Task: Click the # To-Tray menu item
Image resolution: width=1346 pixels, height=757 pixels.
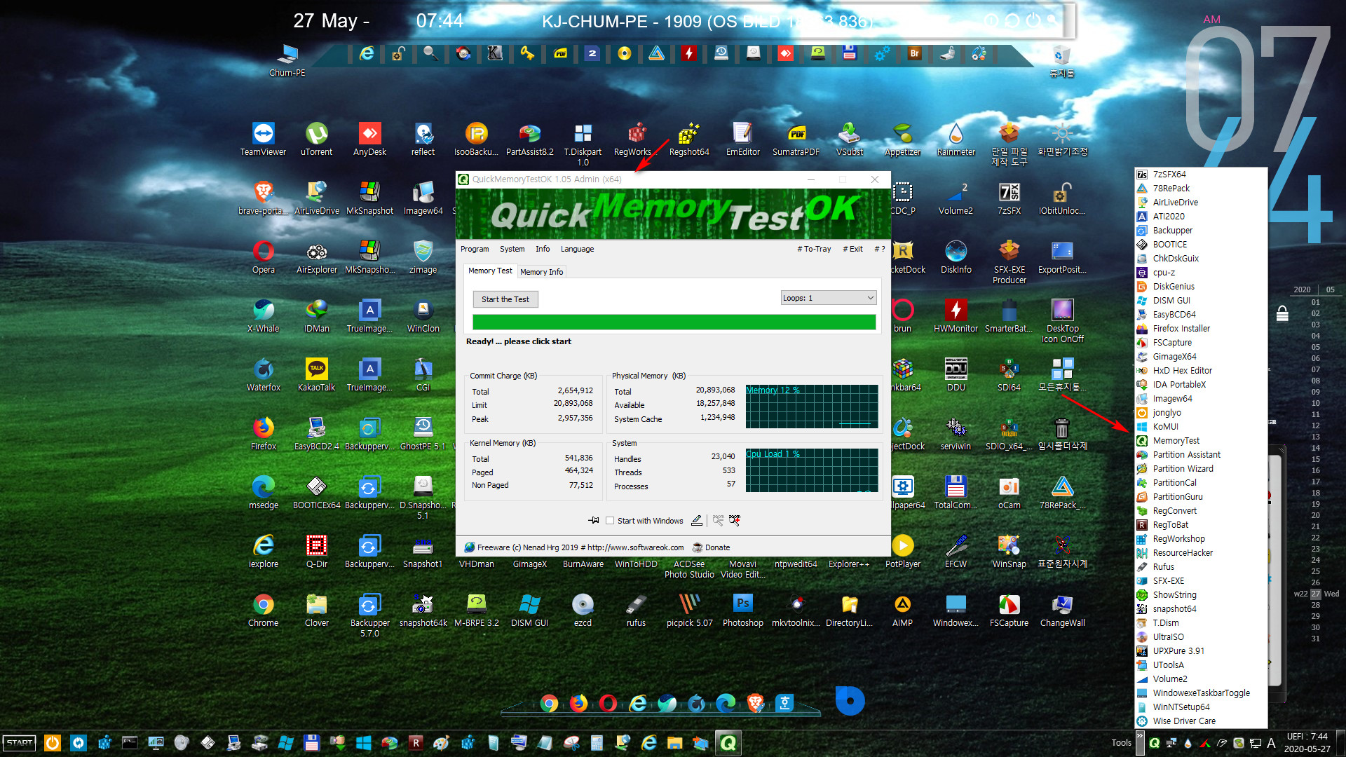Action: point(814,249)
